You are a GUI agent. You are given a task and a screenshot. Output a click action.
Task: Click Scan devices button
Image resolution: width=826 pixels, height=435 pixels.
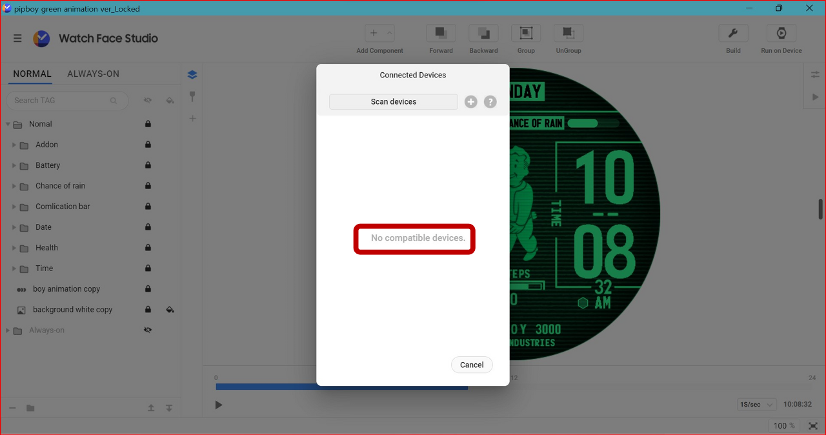pyautogui.click(x=394, y=102)
